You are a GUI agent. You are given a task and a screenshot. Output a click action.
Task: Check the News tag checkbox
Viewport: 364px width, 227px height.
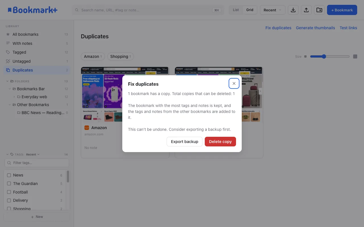[9, 175]
